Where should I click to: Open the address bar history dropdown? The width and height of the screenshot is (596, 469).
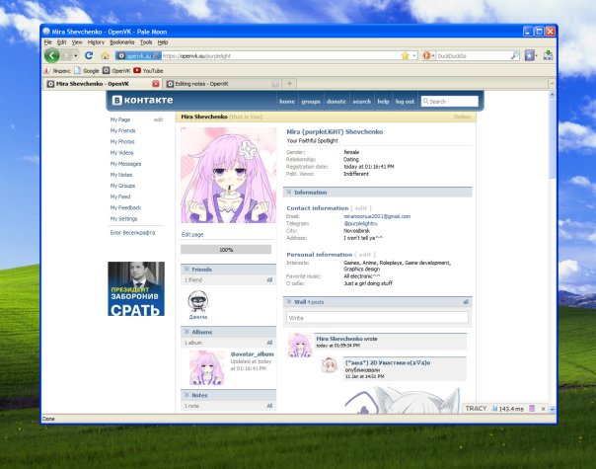tap(413, 56)
